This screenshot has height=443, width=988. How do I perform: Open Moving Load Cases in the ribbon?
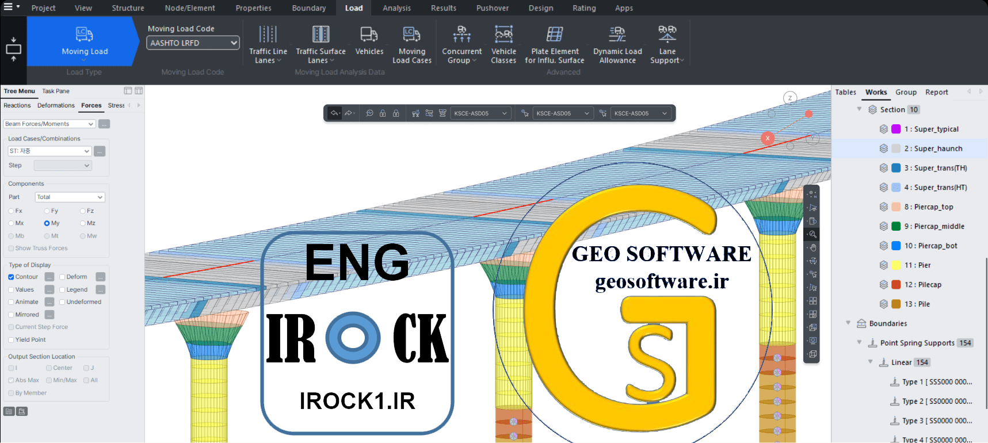click(411, 44)
